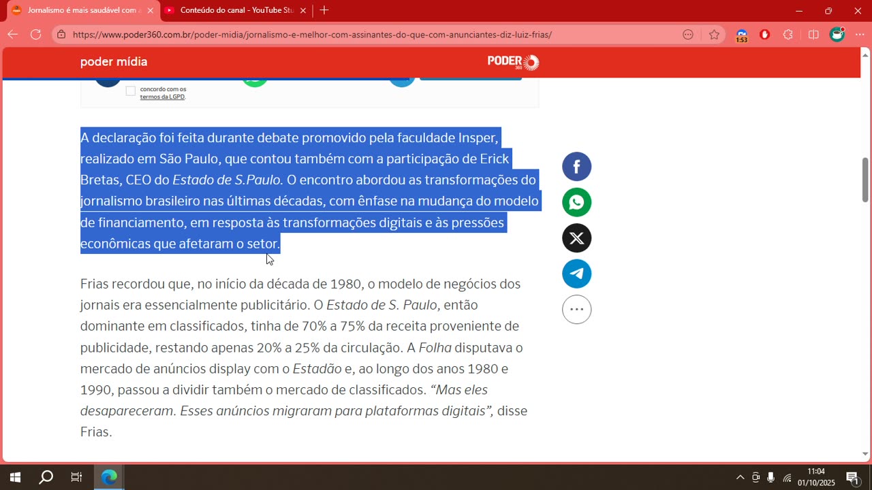The width and height of the screenshot is (872, 490).
Task: Close the Jornalismo é mais saudável tab
Action: 150,10
